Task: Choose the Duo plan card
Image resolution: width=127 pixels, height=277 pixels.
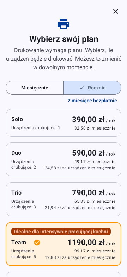Action: 64,159
